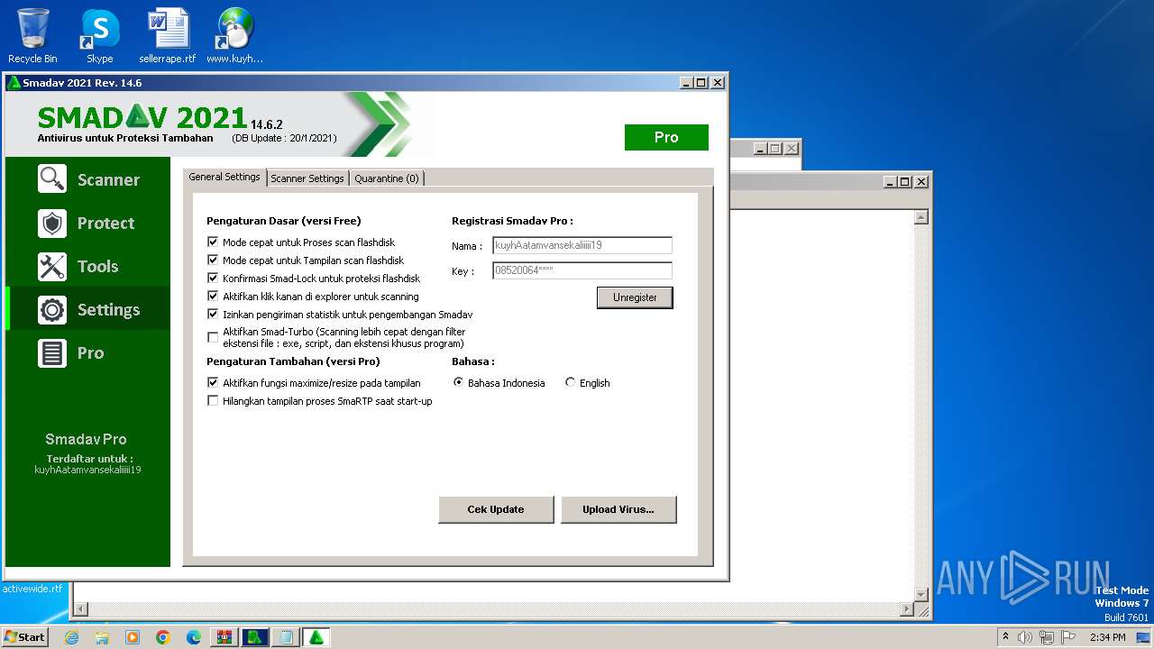1154x649 pixels.
Task: Open the Protect section shield icon
Action: [52, 223]
